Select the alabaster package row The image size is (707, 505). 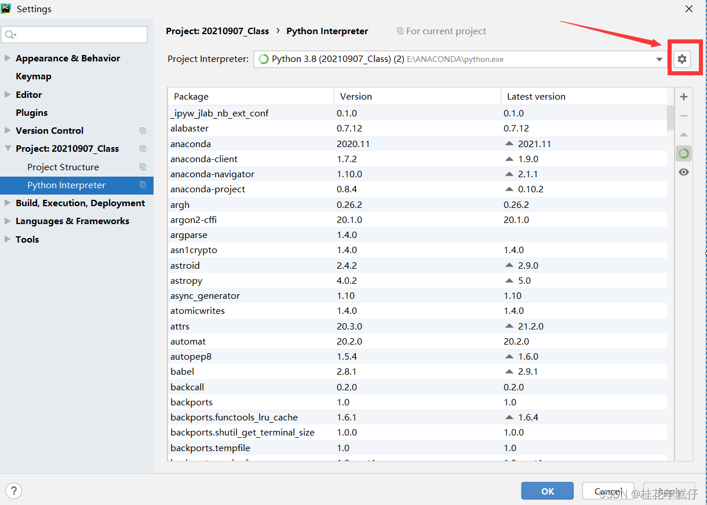pyautogui.click(x=417, y=129)
